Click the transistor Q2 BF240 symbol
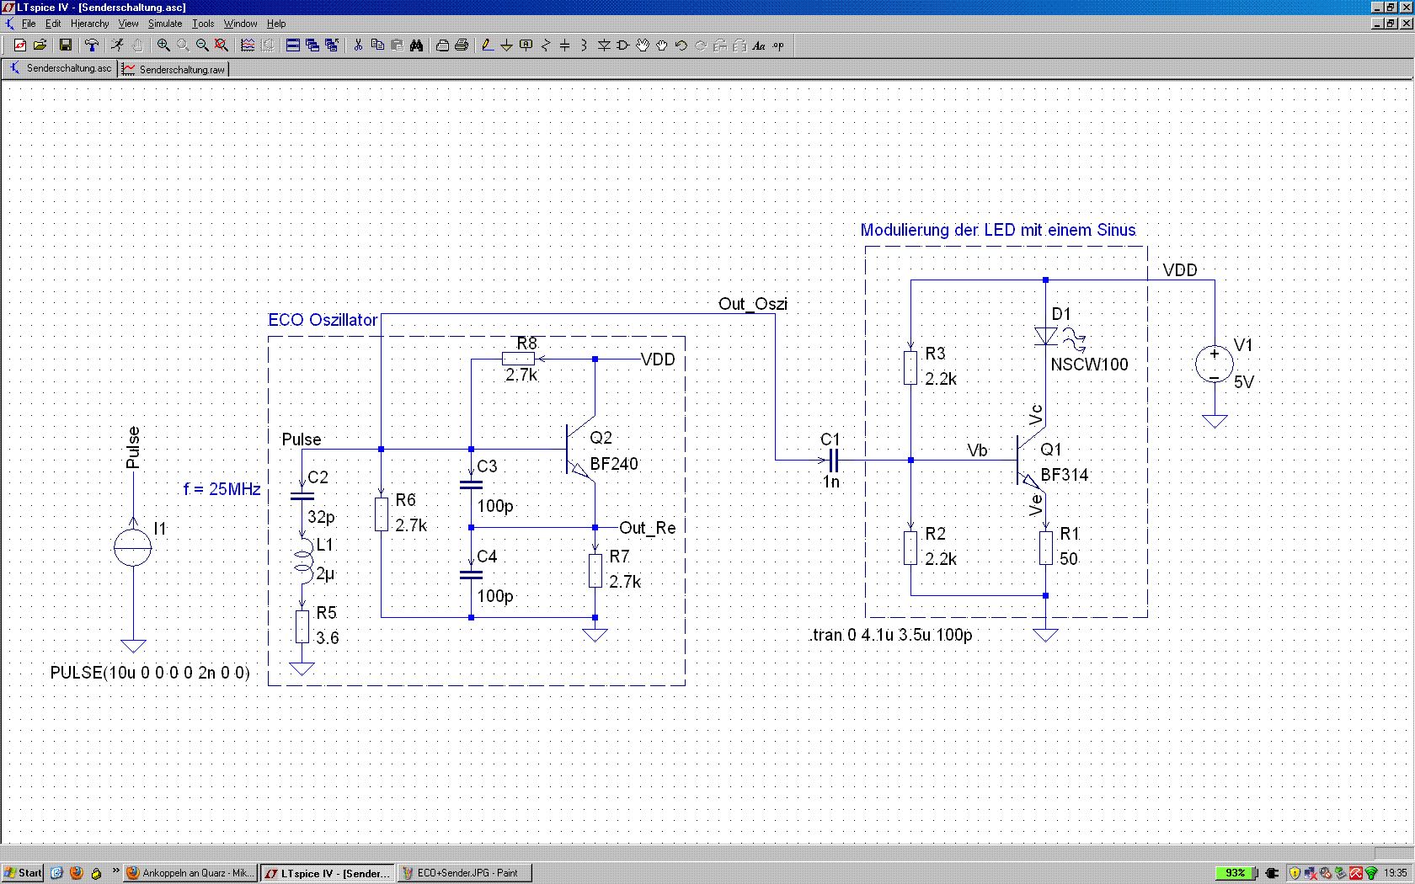 click(578, 450)
